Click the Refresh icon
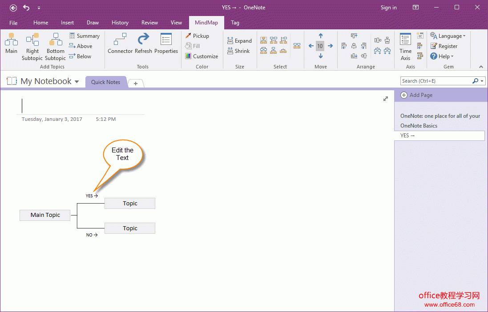Viewport: 488px width, 312px height. click(143, 43)
